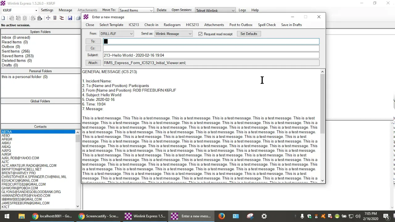Image resolution: width=395 pixels, height=222 pixels.
Task: Click the network tray icon
Action: click(x=351, y=216)
